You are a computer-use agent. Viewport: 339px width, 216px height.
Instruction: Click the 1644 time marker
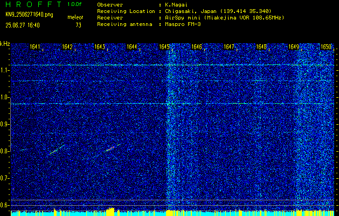coord(132,47)
